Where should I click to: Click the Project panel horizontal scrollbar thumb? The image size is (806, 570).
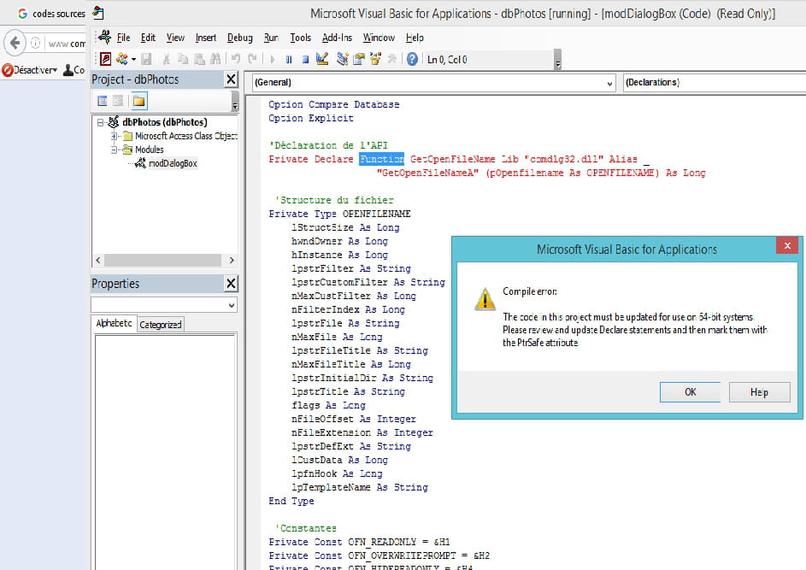point(163,260)
